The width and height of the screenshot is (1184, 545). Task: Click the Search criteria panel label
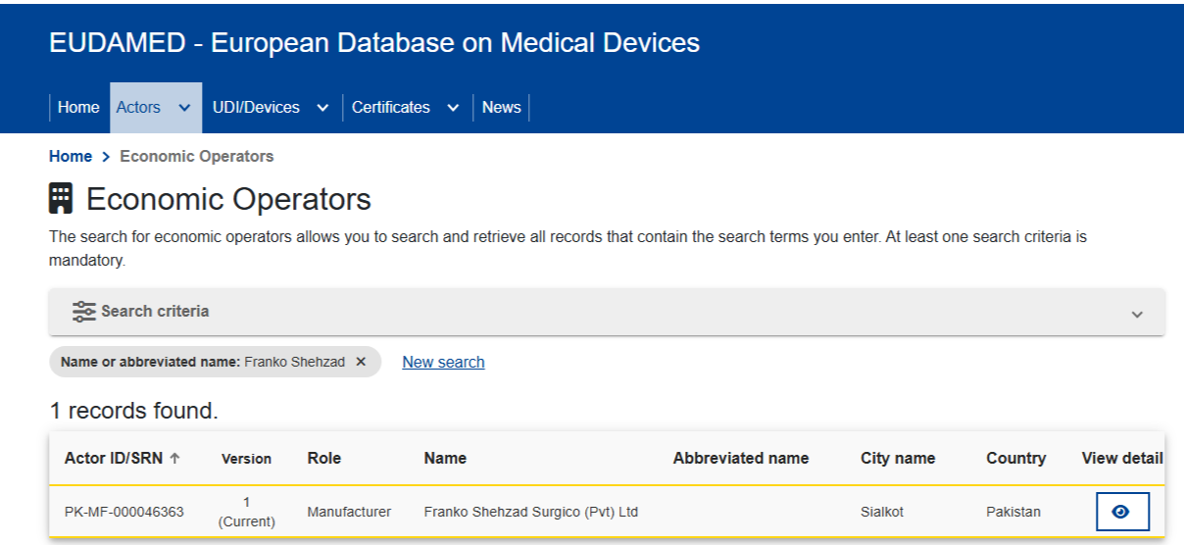(155, 312)
